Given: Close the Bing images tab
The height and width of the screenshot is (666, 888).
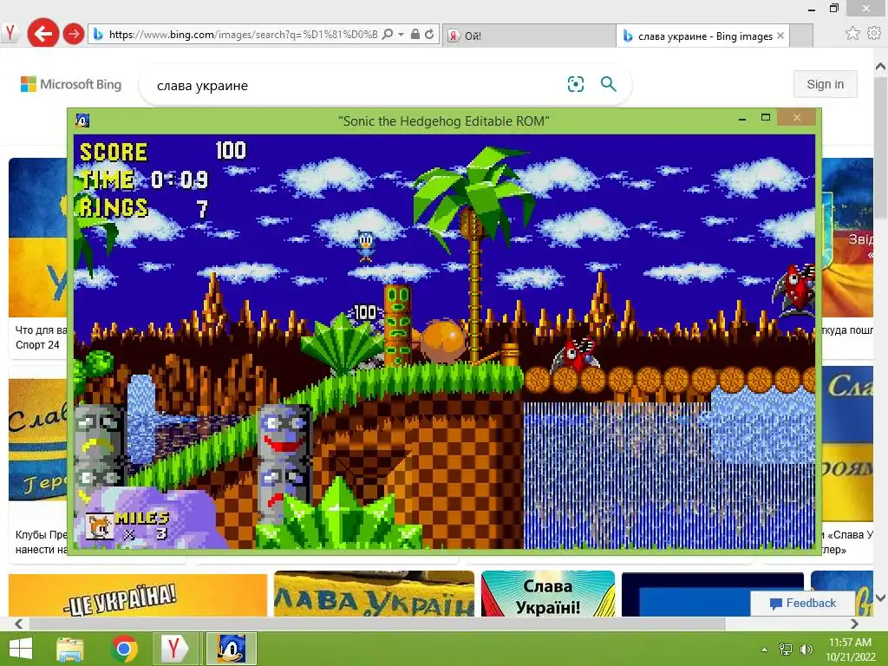Looking at the screenshot, I should [780, 36].
